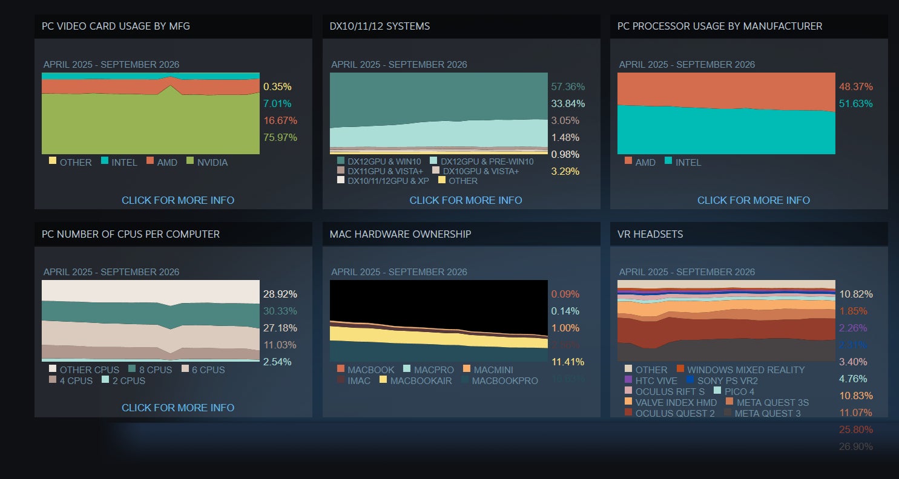
Task: Select the MACBOOKPRO legend swatch
Action: (465, 379)
